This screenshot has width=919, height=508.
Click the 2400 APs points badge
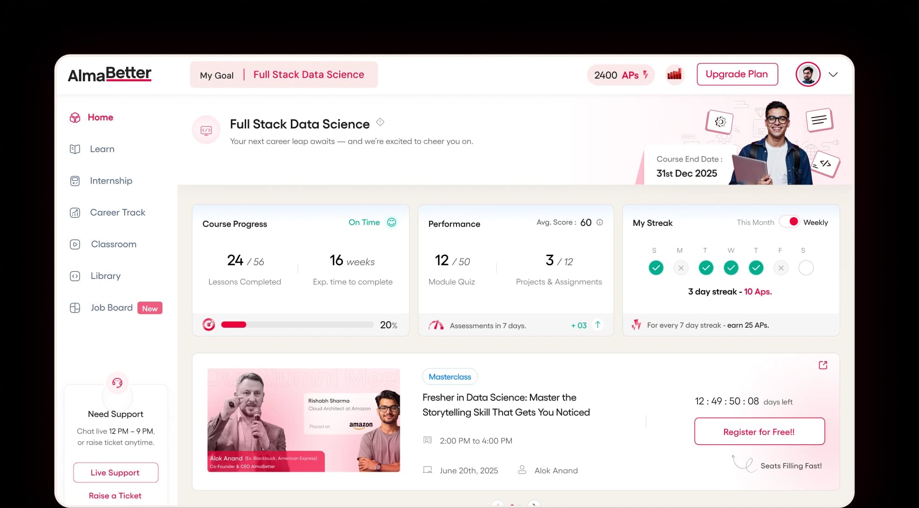(621, 75)
